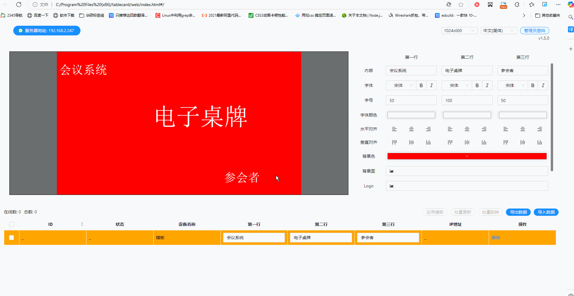Viewport: 574px width, 296px height.
Task: Open the 1024x600 resolution dropdown
Action: click(x=459, y=31)
